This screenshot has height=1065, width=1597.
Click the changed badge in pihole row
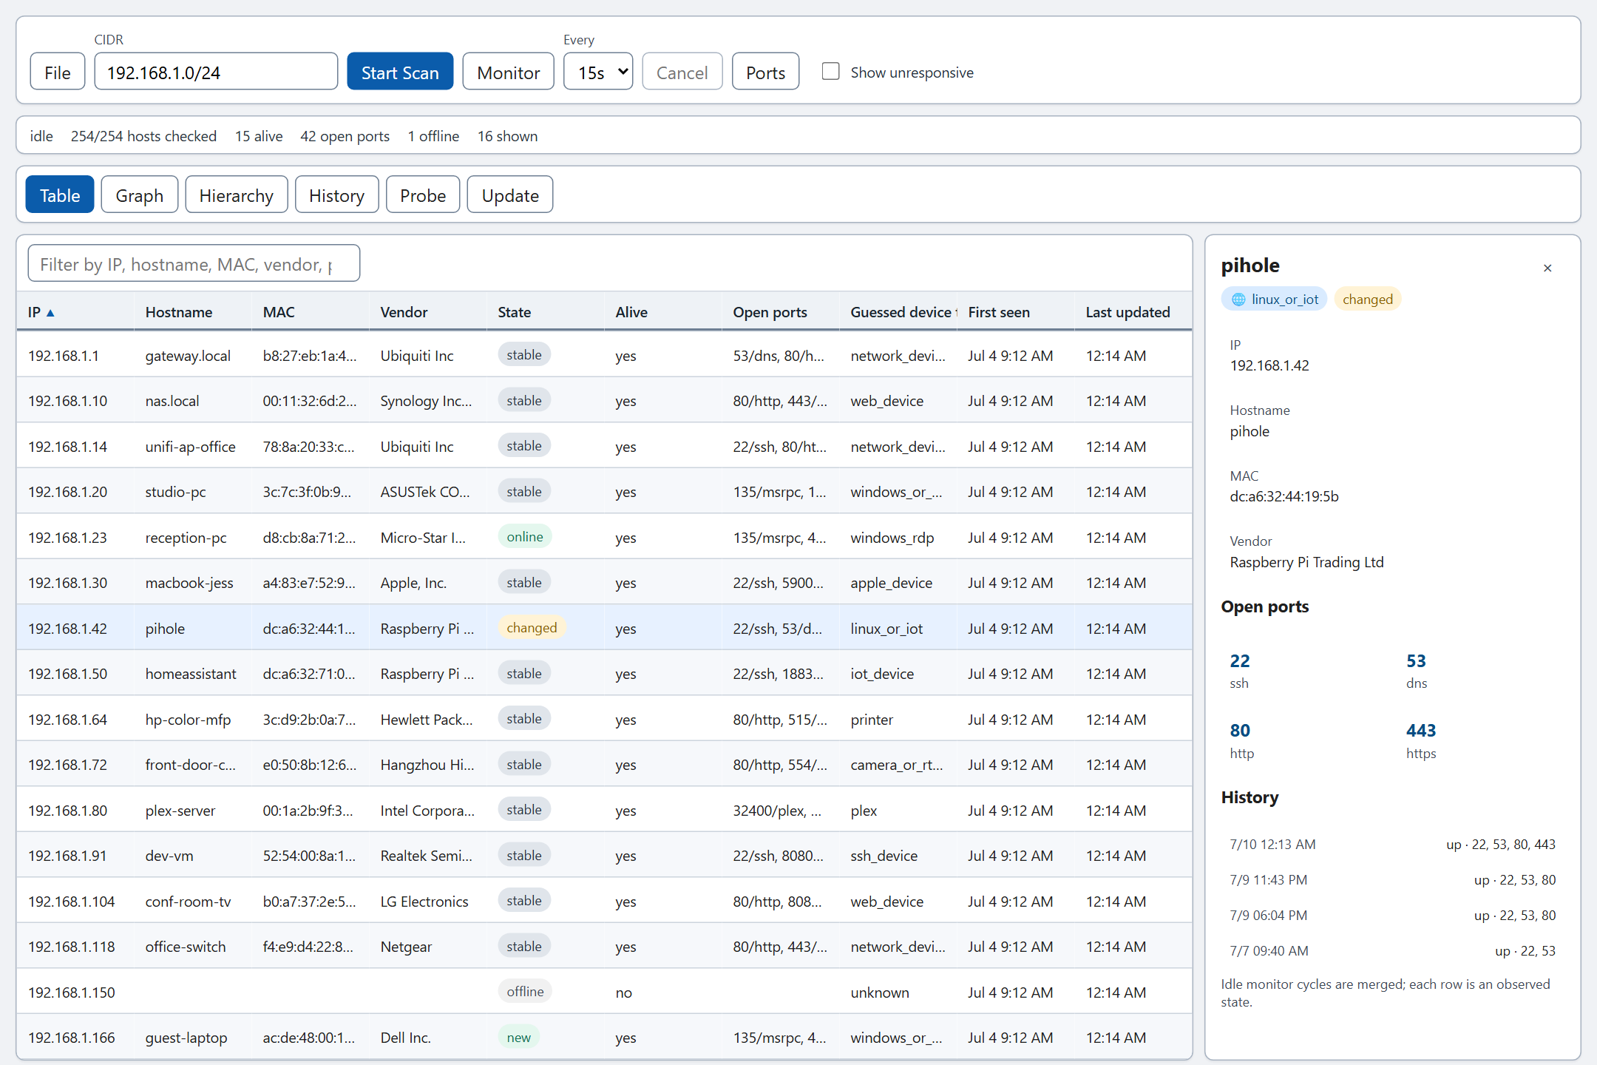point(532,628)
